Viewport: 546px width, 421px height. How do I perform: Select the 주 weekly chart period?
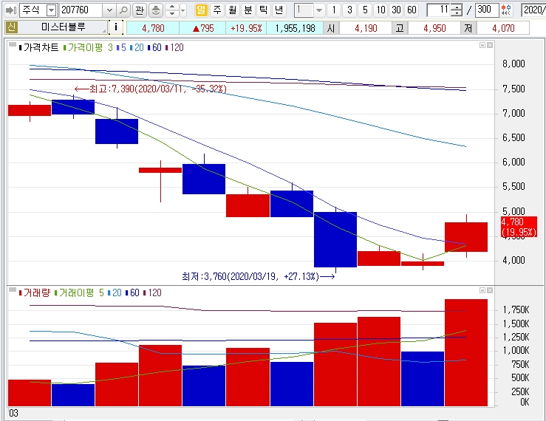click(x=217, y=10)
